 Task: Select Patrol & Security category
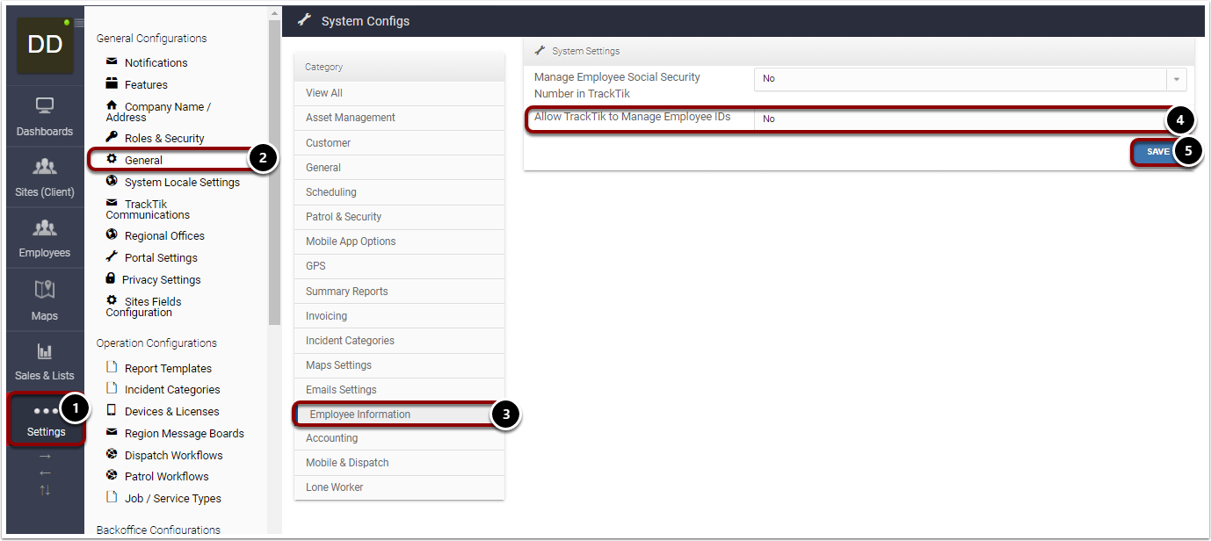(x=399, y=217)
